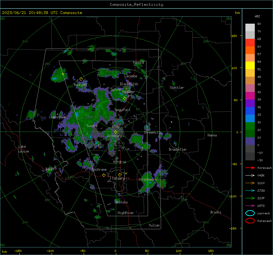Viewport: 273px width, 255px height.
Task: Pick the gold 48–51 dBZ swatch
Action: pos(250,73)
